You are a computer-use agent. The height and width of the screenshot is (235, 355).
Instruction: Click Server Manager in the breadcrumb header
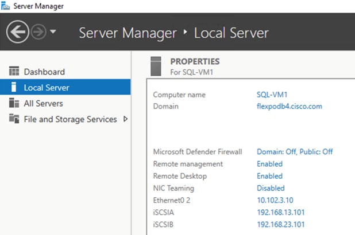[128, 33]
